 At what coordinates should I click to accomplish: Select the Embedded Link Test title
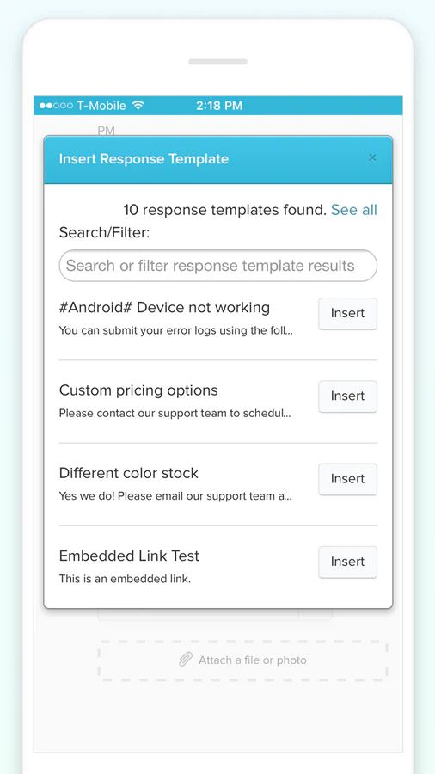129,556
